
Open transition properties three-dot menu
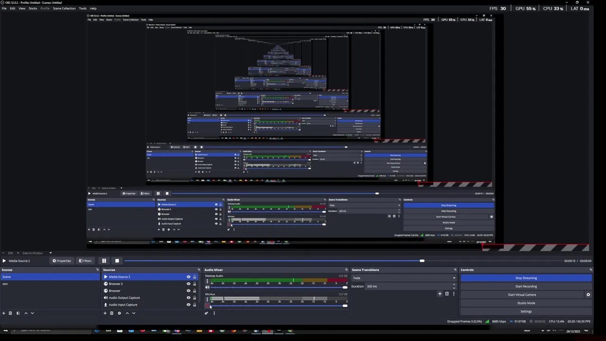(x=454, y=294)
